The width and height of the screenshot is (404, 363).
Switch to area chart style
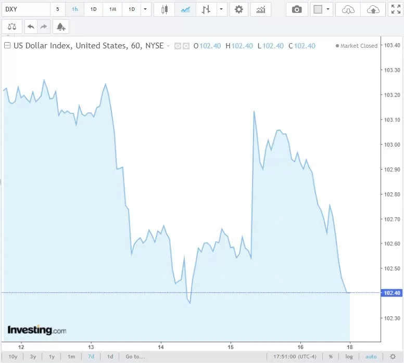(185, 9)
